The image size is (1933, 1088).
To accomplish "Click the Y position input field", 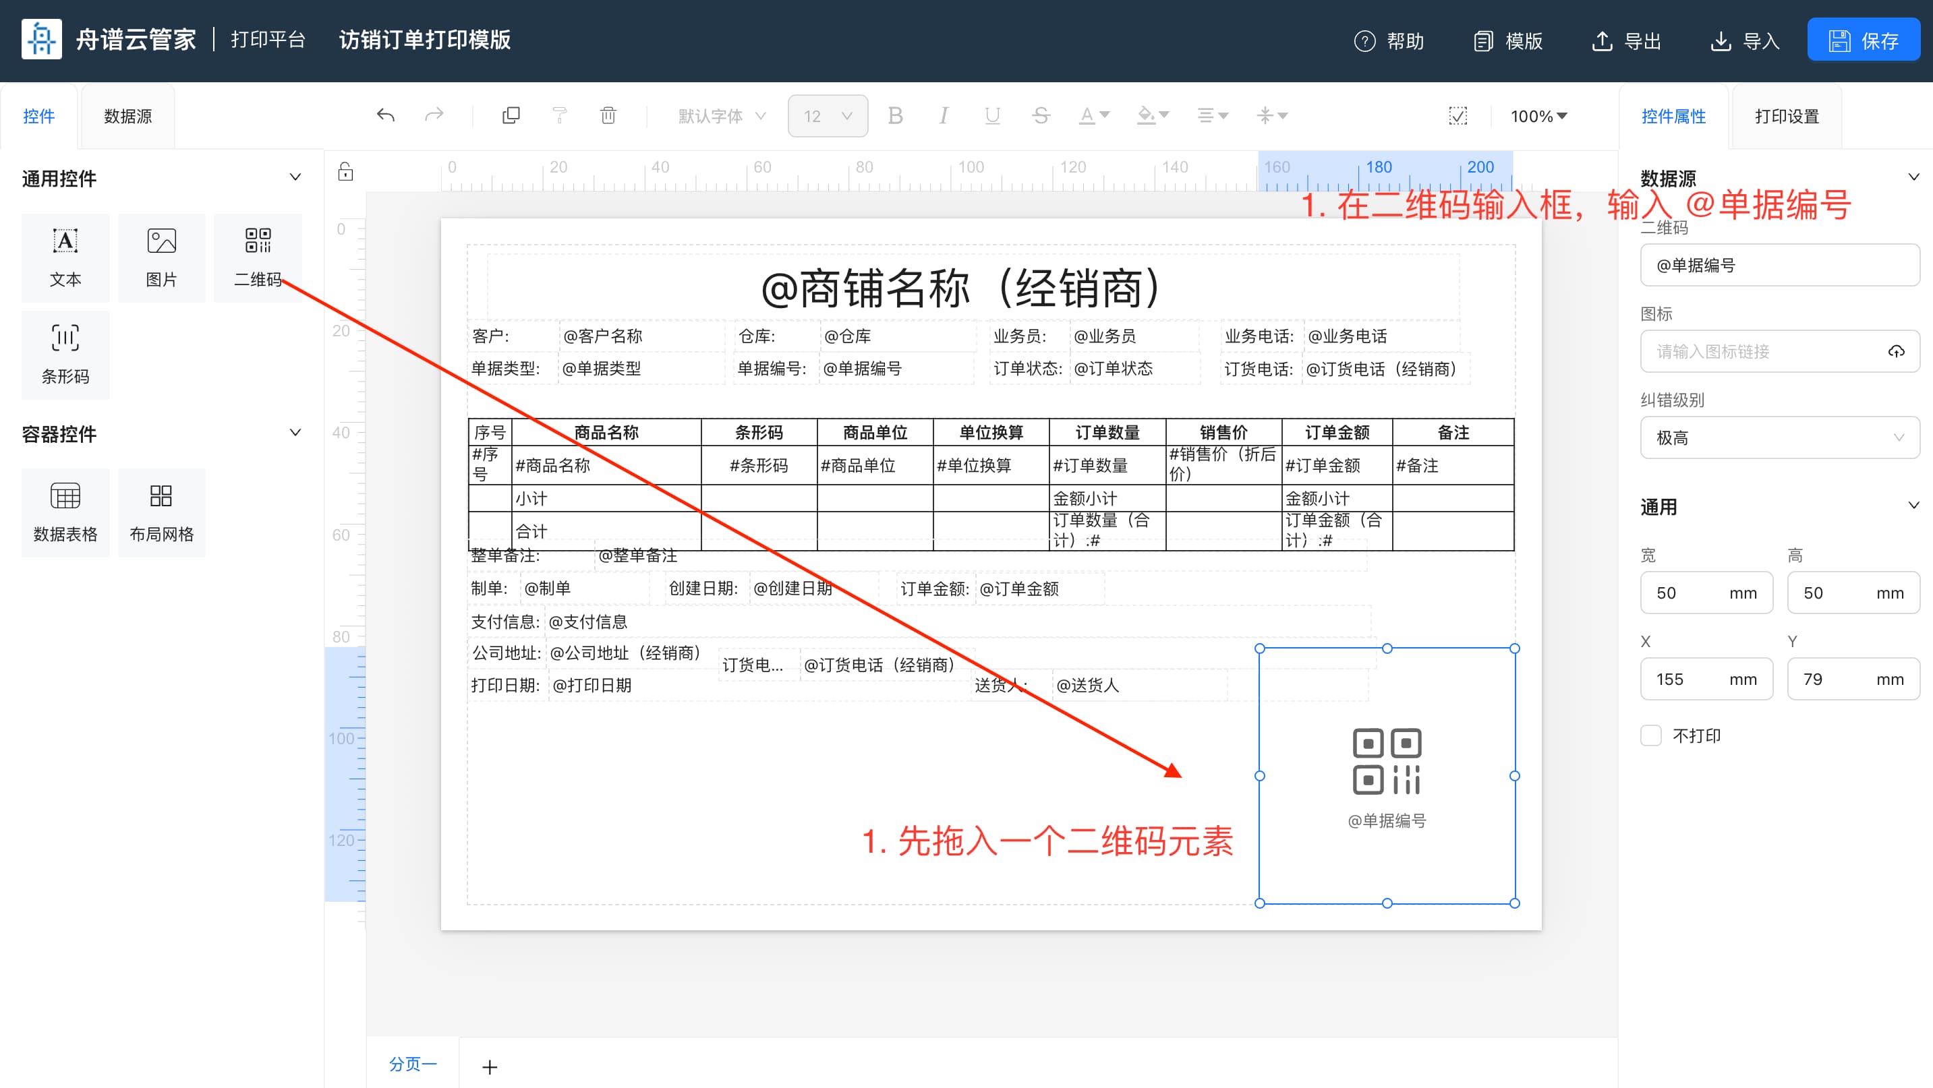I will [1853, 679].
